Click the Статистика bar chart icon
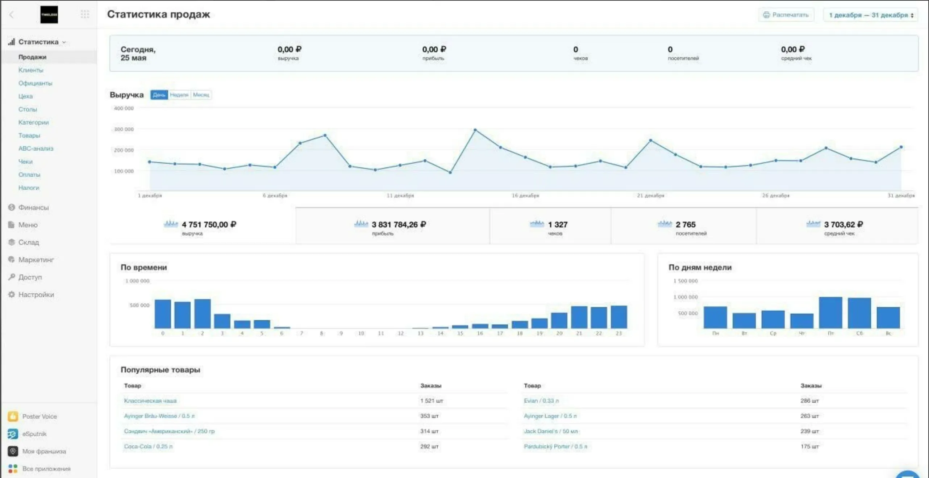This screenshot has height=478, width=929. coord(12,42)
